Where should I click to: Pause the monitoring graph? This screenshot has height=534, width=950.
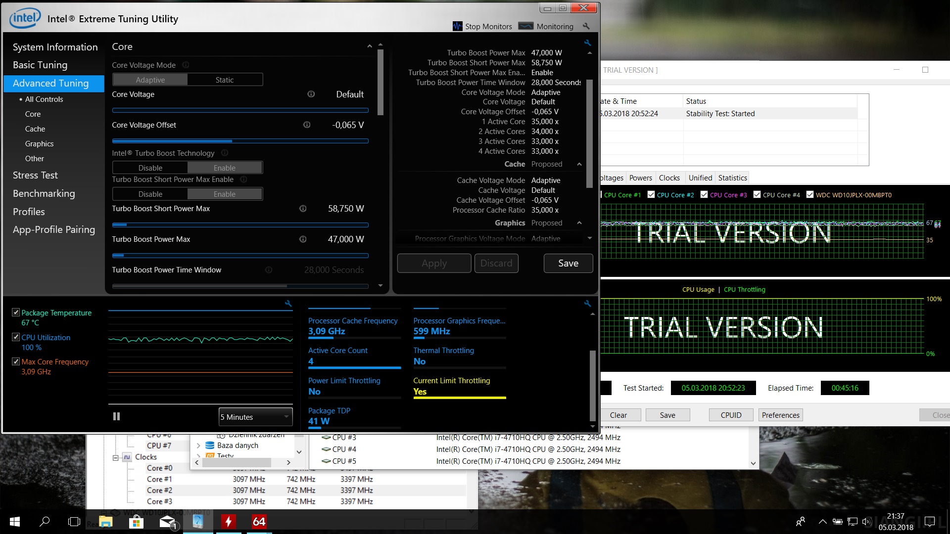point(116,416)
